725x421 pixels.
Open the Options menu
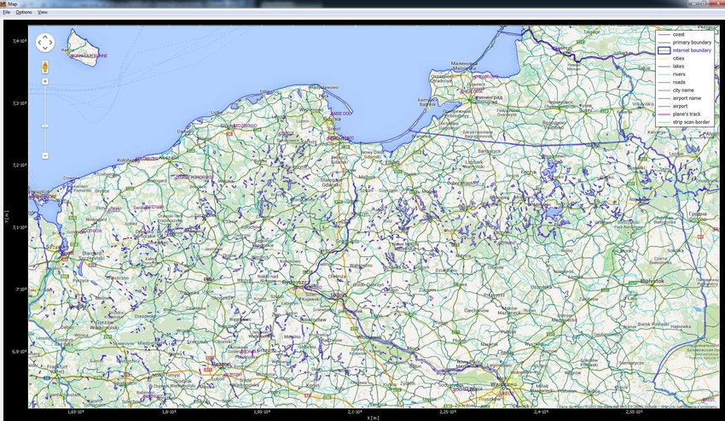click(24, 12)
